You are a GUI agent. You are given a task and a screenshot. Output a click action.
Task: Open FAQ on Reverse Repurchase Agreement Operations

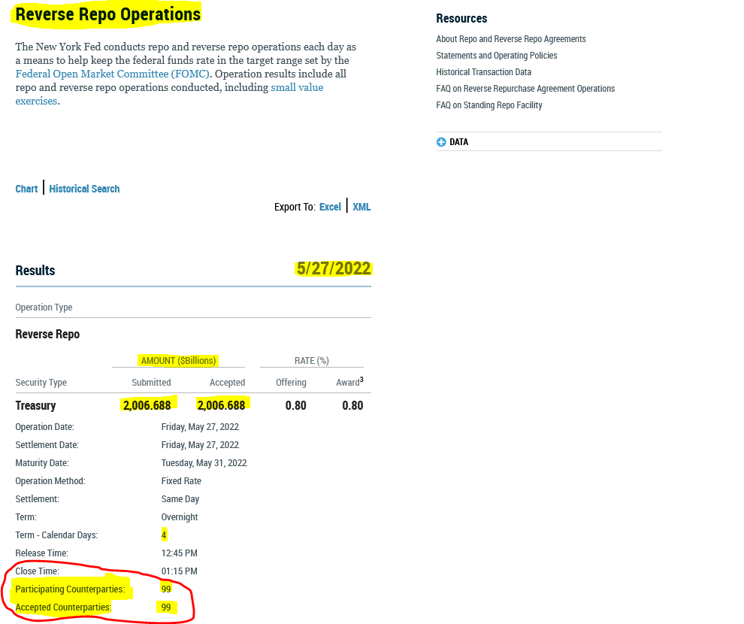point(525,89)
